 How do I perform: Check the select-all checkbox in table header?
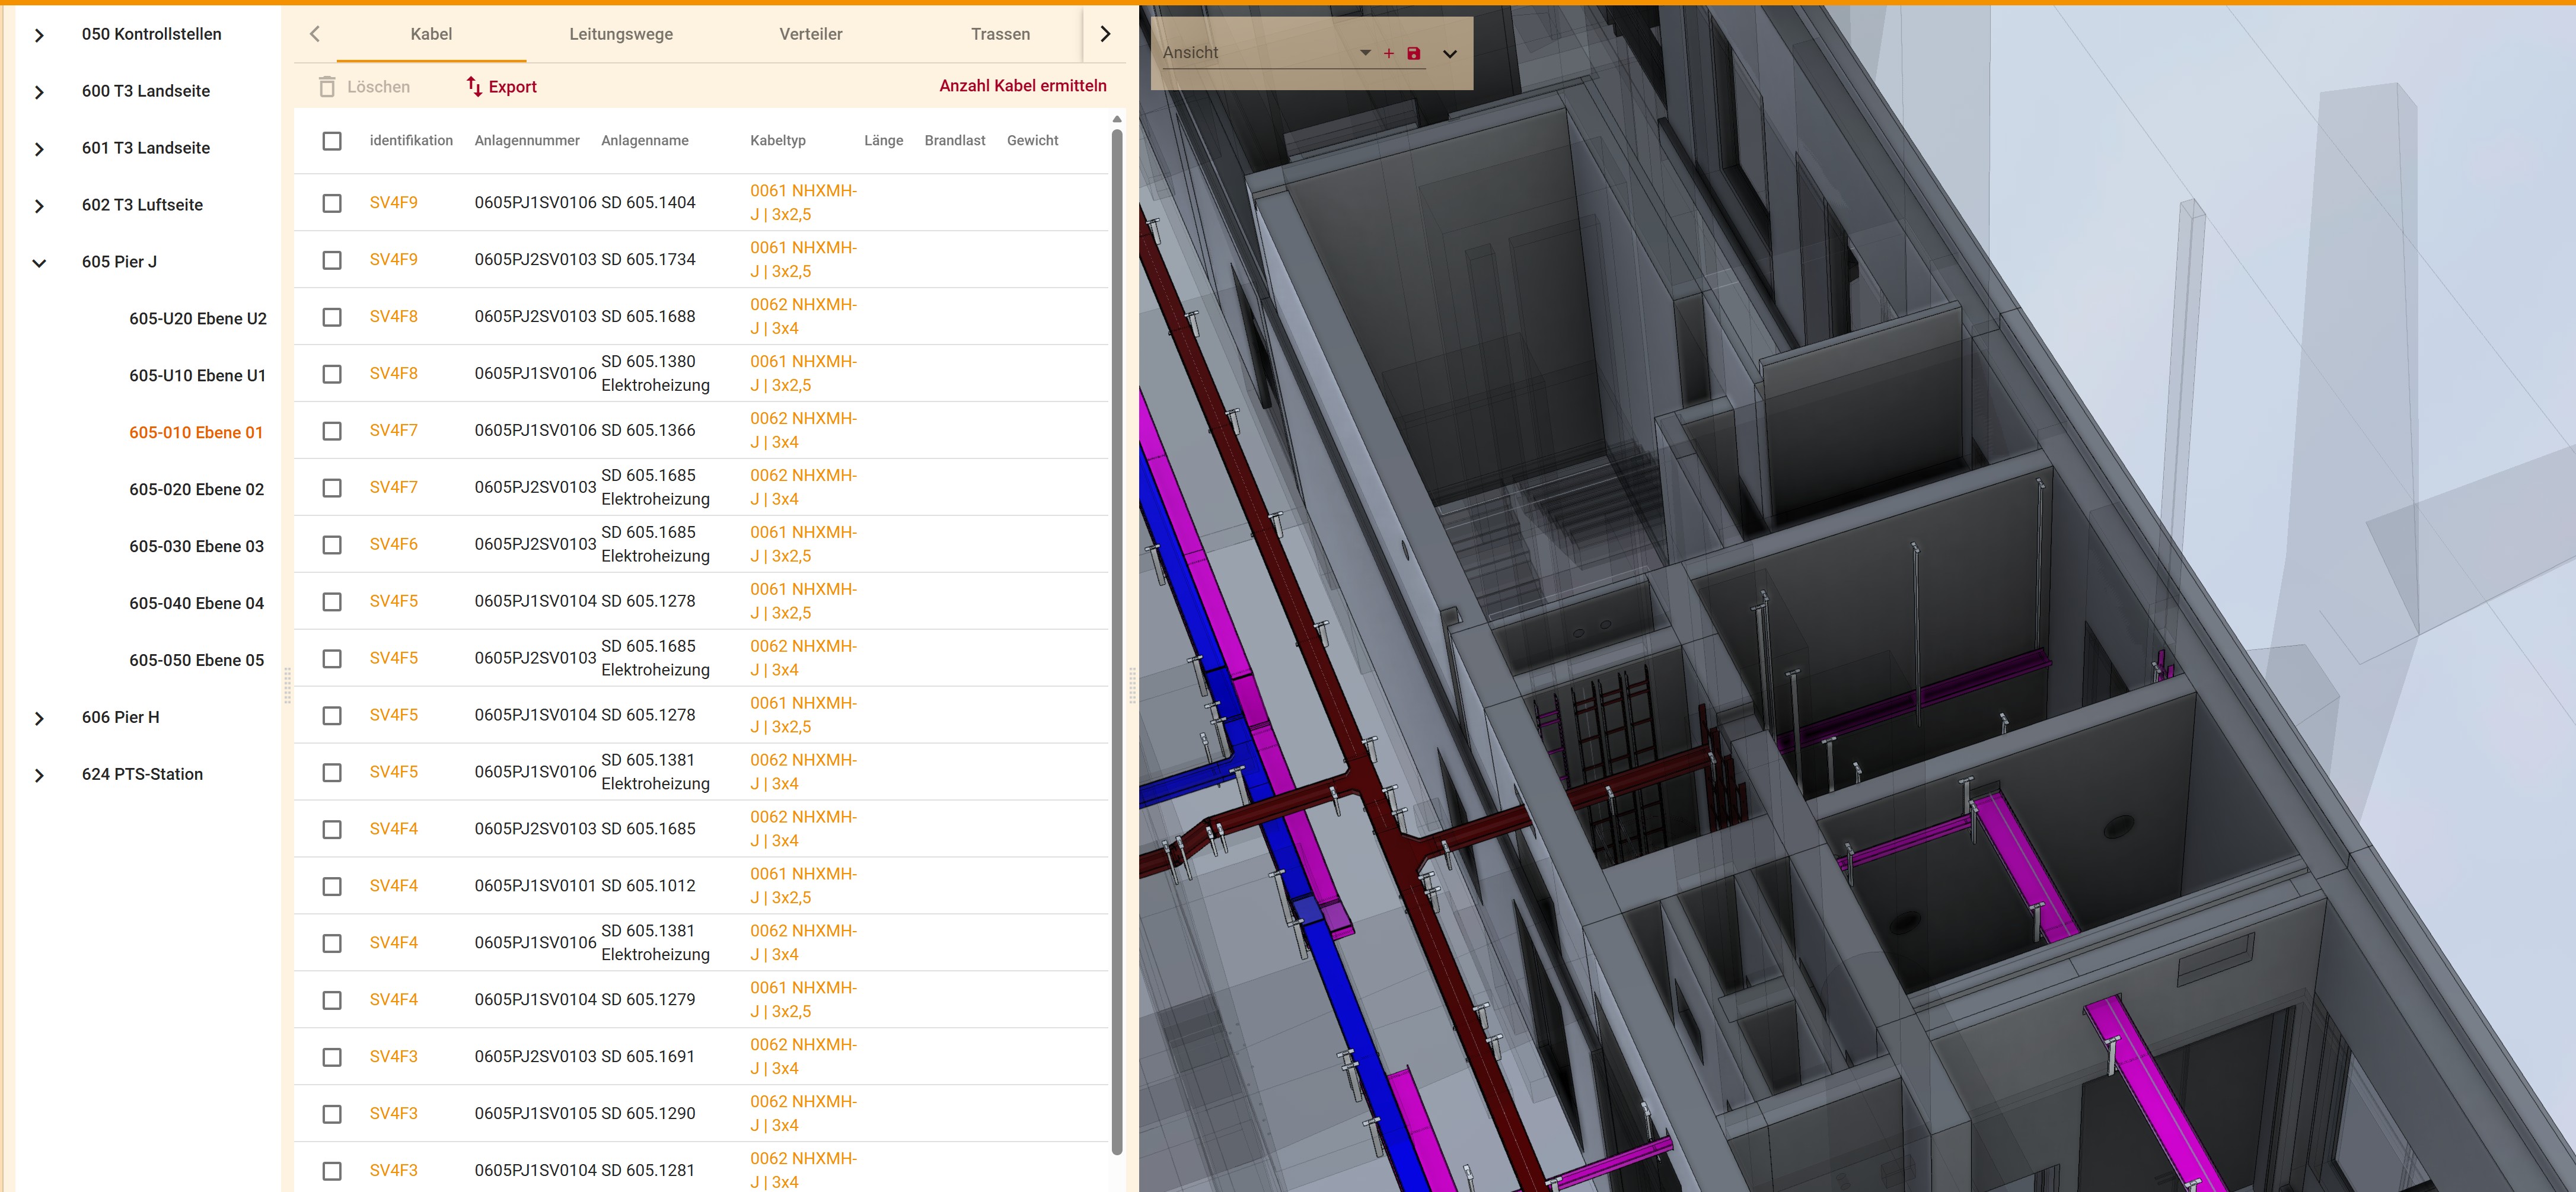[x=332, y=141]
